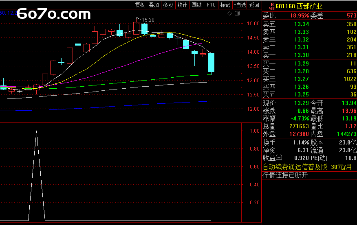Click 买二 volume 636

pos(352,71)
